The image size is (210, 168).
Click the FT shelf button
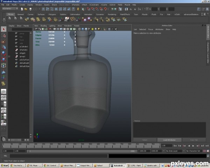click(x=78, y=20)
